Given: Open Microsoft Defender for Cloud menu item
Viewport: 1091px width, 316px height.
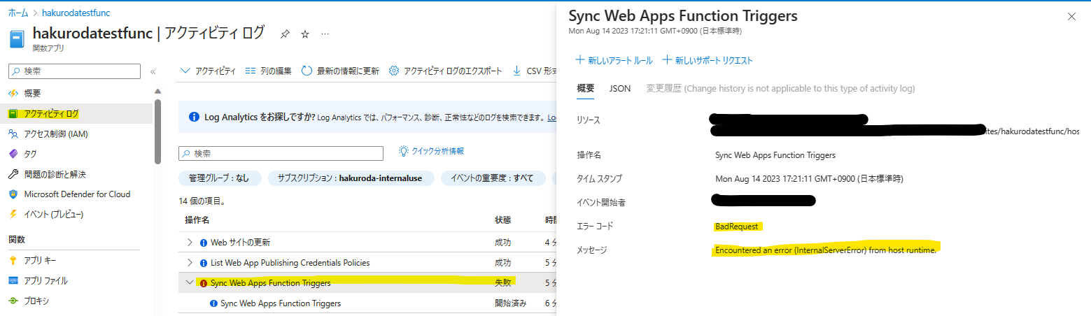Looking at the screenshot, I should (x=77, y=194).
